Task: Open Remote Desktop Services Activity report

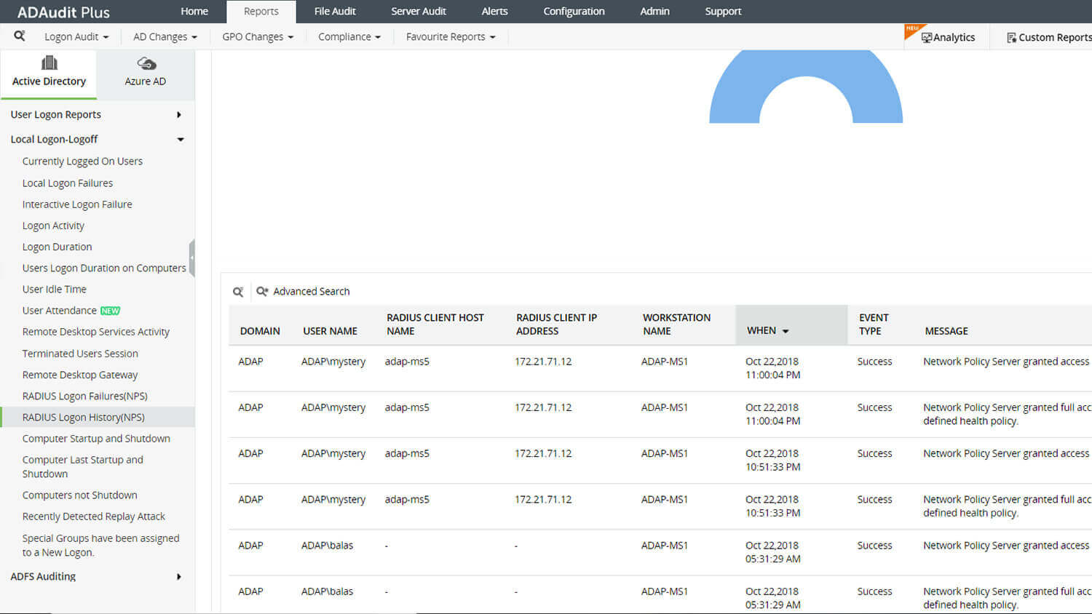Action: coord(95,332)
